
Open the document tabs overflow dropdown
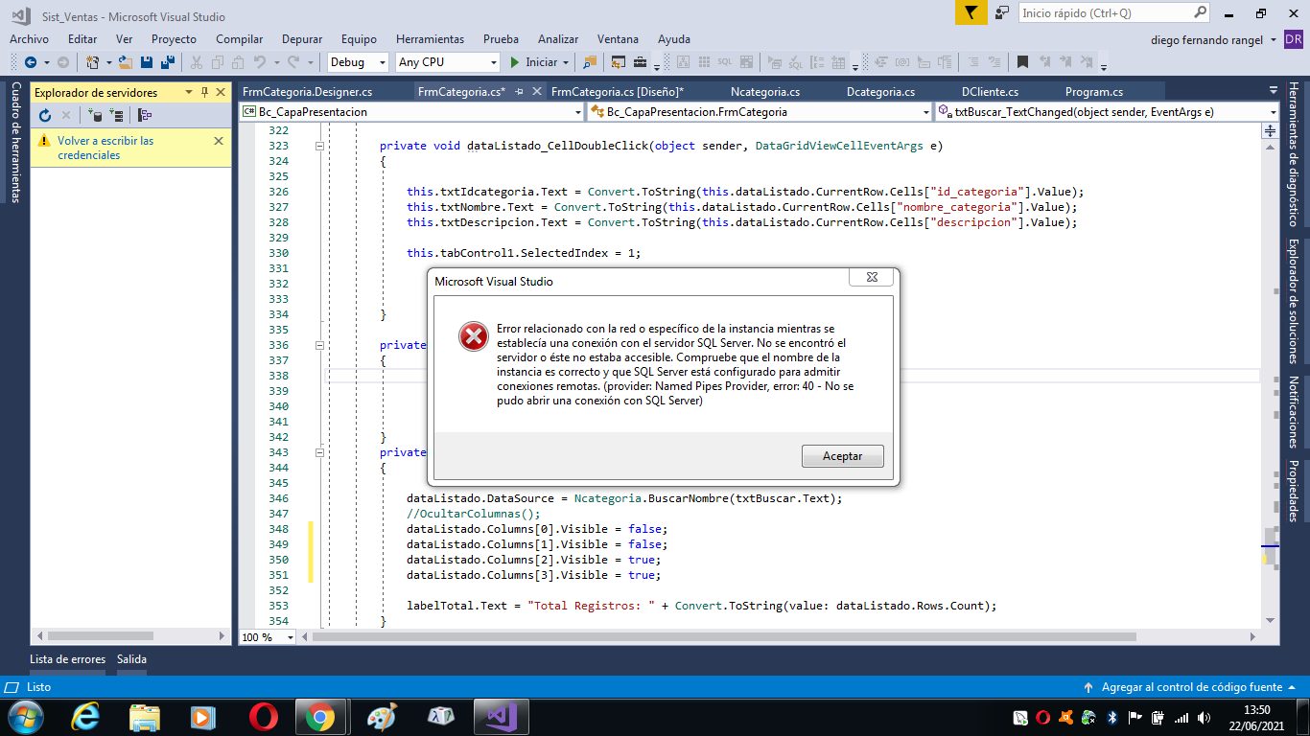1273,92
